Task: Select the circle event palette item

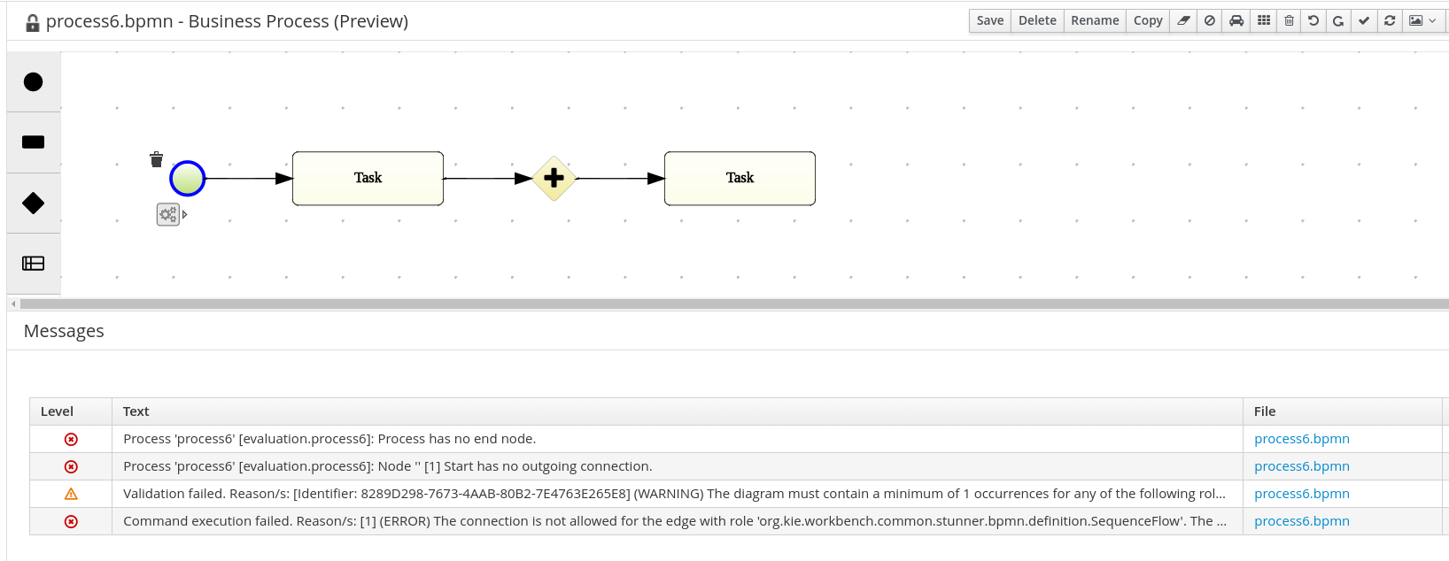Action: [x=34, y=82]
